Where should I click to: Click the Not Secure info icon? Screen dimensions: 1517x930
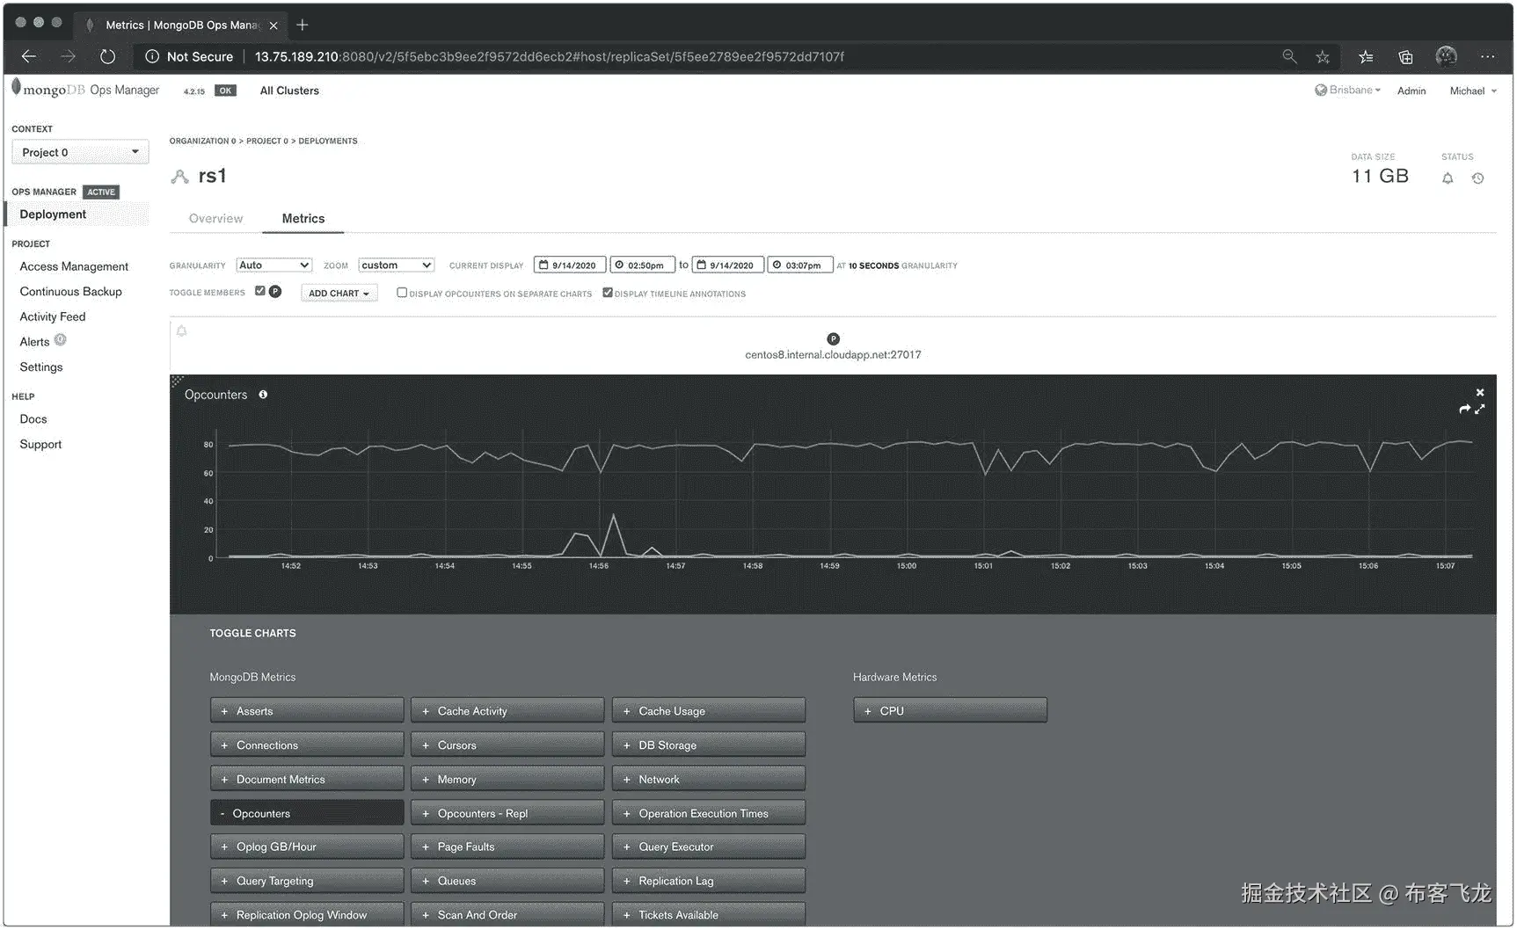coord(152,56)
